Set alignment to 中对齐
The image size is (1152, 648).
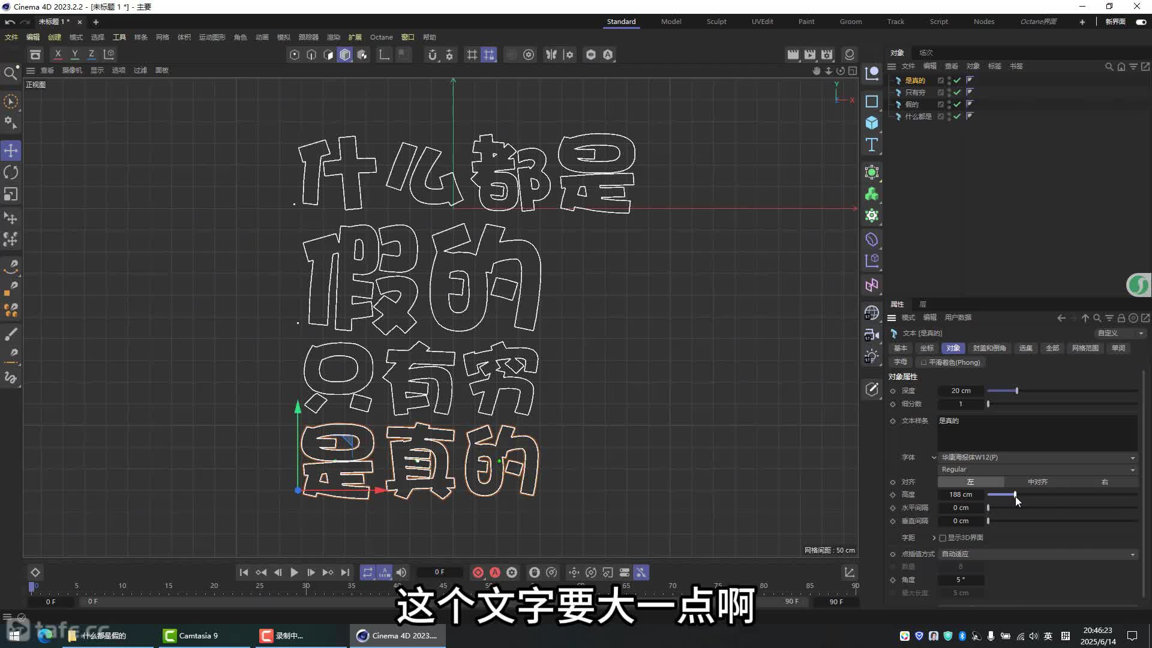point(1037,482)
